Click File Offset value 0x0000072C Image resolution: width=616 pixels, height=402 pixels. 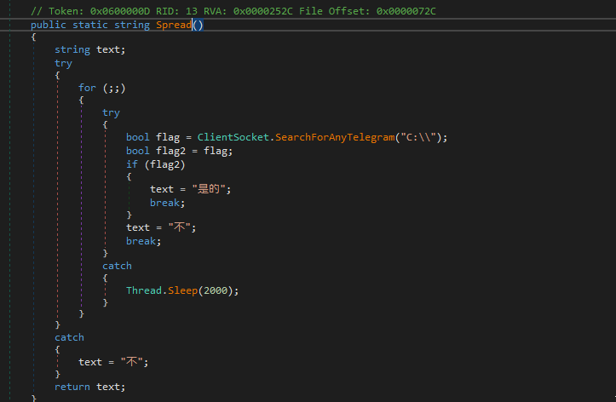[x=406, y=11]
